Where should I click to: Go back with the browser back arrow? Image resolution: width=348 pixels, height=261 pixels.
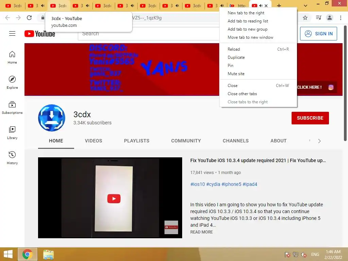7,18
